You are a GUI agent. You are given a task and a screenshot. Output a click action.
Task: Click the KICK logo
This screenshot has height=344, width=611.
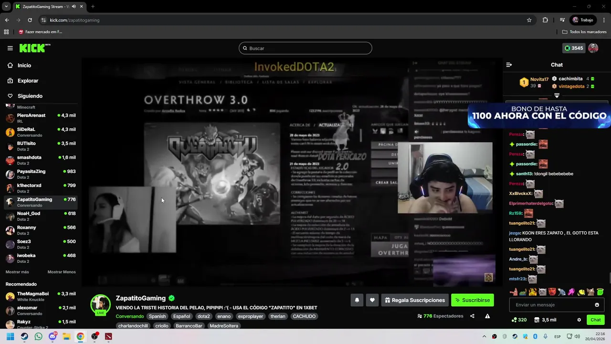tap(35, 48)
